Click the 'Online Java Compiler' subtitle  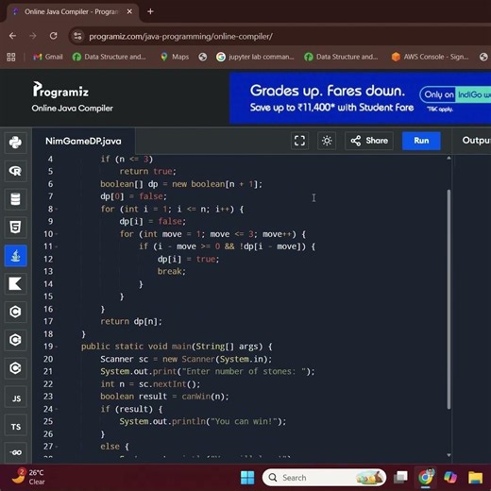coord(72,109)
